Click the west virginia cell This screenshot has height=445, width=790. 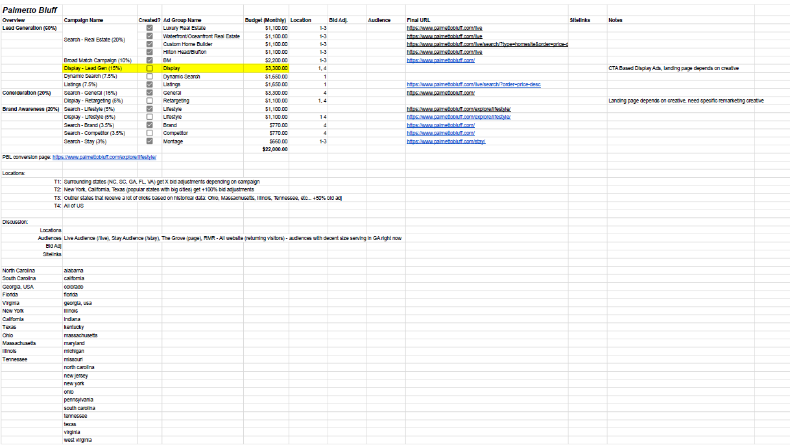pyautogui.click(x=100, y=440)
